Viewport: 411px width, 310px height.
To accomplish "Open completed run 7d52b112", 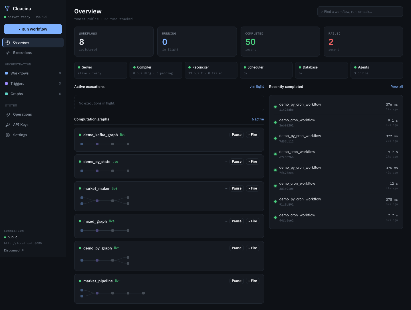I will pos(336,138).
